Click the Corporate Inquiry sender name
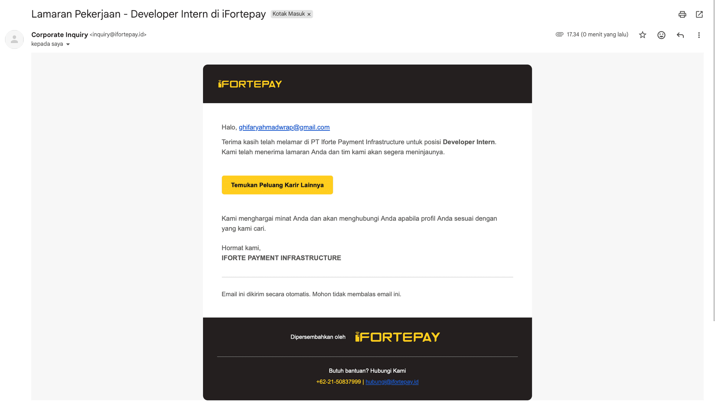The height and width of the screenshot is (405, 715). [60, 35]
